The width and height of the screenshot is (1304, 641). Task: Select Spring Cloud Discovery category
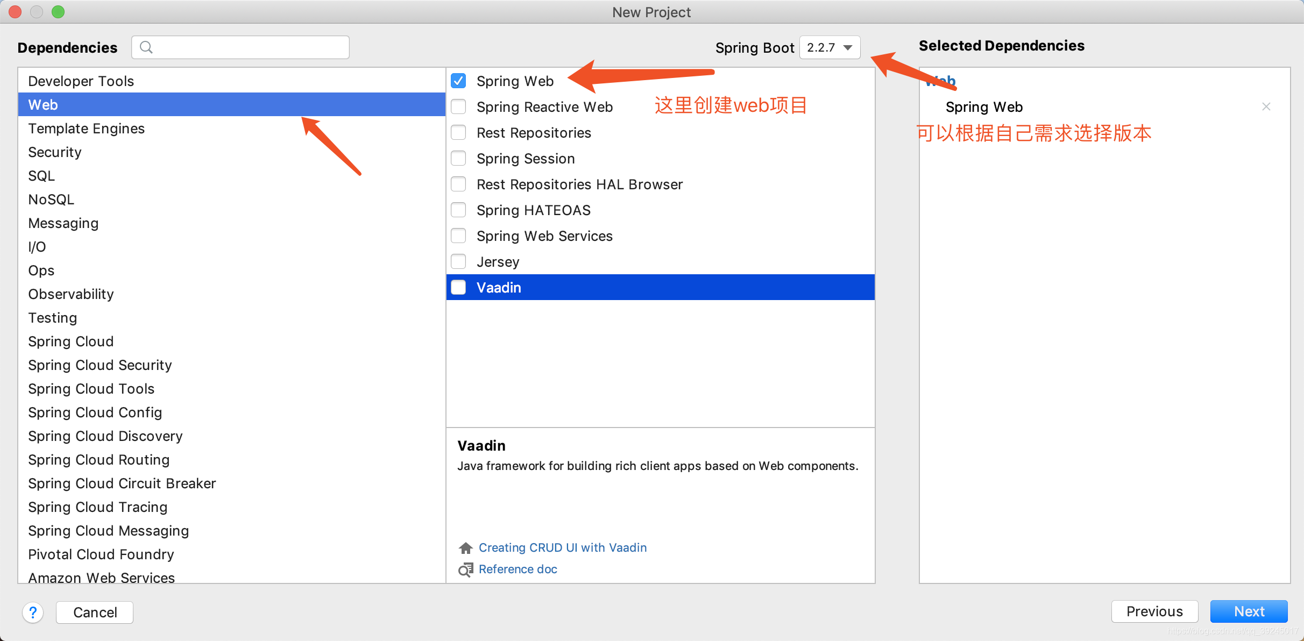(232, 436)
